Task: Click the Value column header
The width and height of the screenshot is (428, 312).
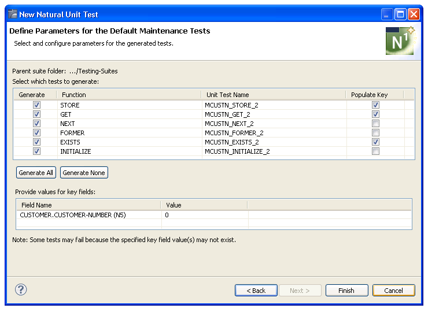Action: pyautogui.click(x=204, y=205)
